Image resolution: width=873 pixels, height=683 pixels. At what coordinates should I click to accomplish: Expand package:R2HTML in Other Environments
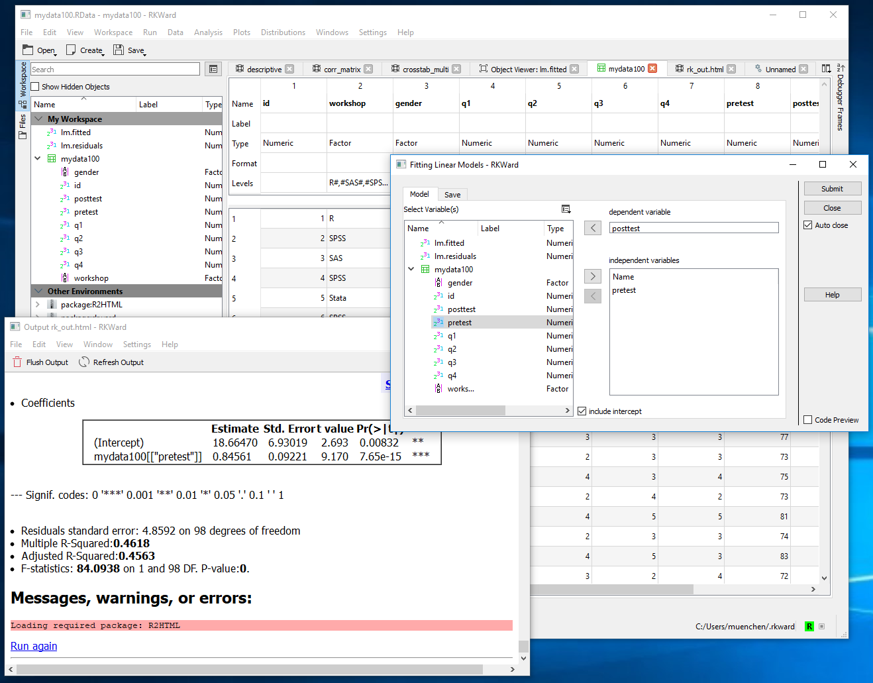pyautogui.click(x=38, y=304)
